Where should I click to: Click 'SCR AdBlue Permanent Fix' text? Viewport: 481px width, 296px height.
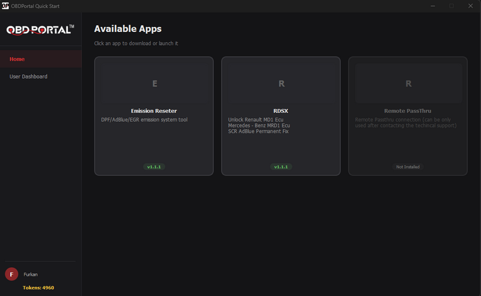click(x=259, y=131)
